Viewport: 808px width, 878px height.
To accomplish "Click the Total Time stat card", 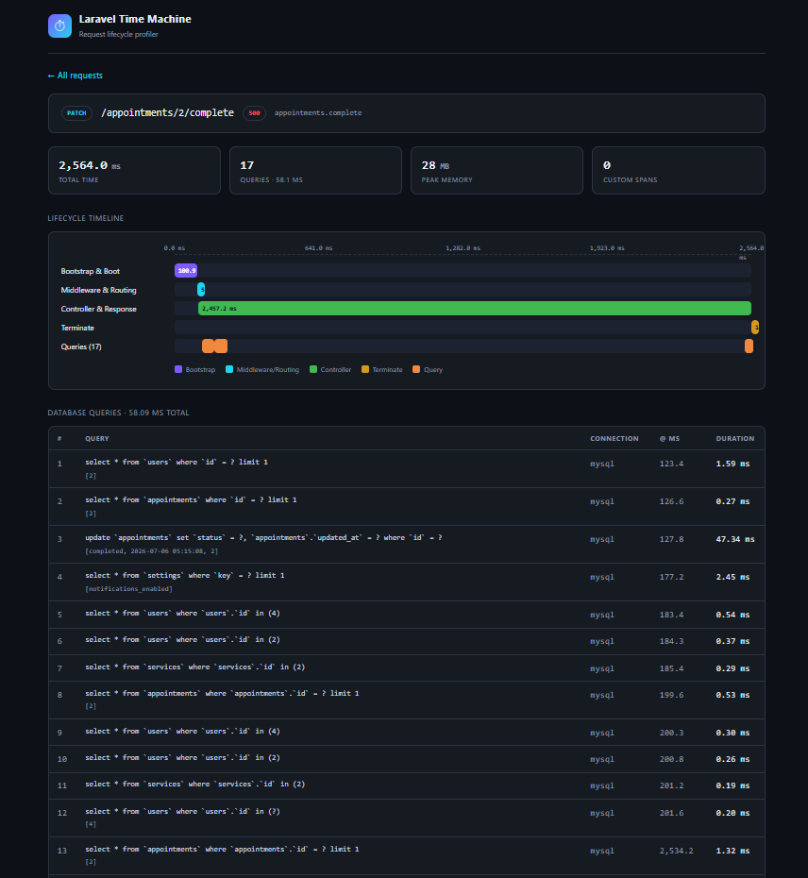I will coord(134,171).
